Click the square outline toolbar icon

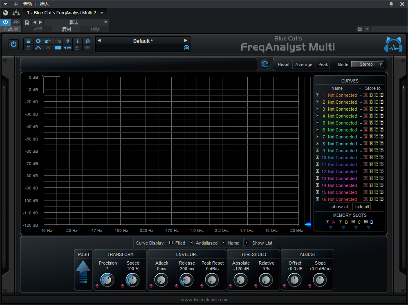coord(28,48)
